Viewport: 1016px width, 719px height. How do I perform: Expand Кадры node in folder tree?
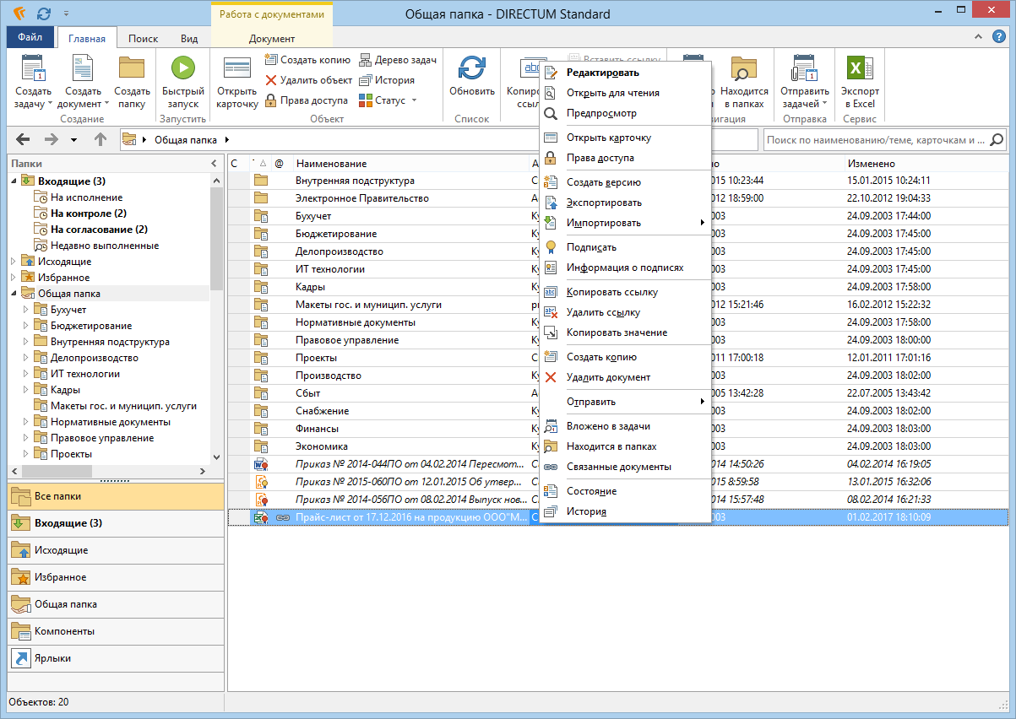[25, 390]
